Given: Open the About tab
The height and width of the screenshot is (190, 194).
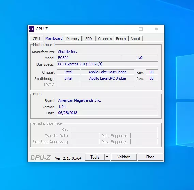Looking at the screenshot, I should coord(135,39).
